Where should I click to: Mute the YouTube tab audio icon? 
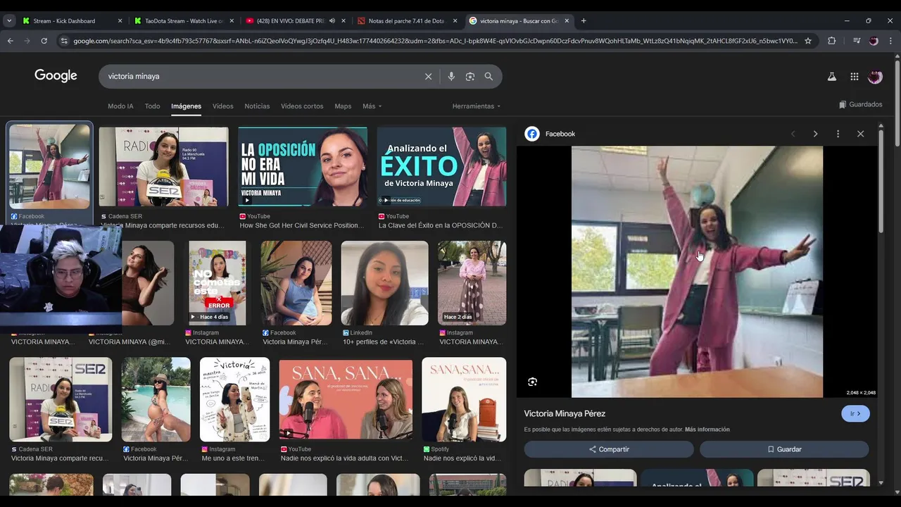point(332,20)
